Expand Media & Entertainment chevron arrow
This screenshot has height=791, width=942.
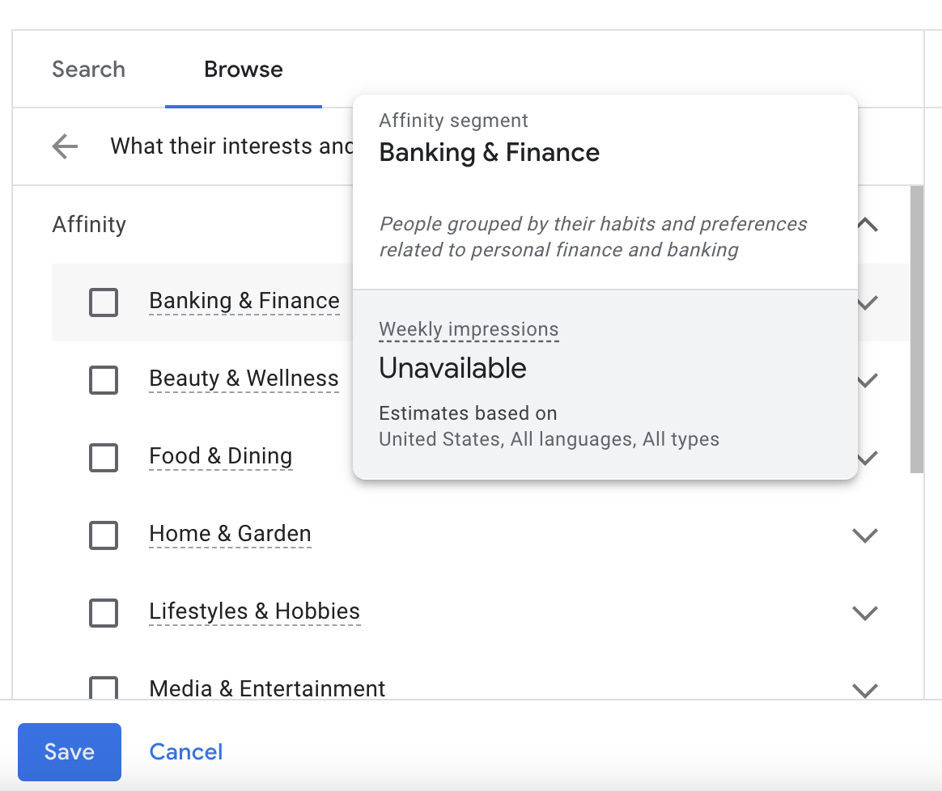[865, 690]
